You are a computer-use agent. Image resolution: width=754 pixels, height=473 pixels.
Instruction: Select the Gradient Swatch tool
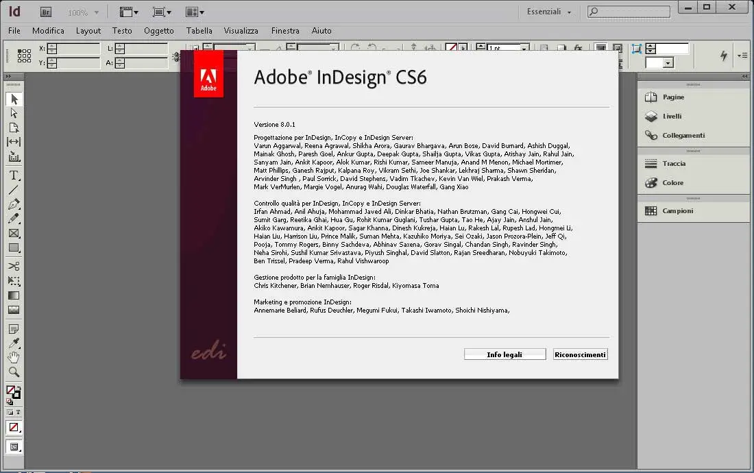click(x=14, y=295)
